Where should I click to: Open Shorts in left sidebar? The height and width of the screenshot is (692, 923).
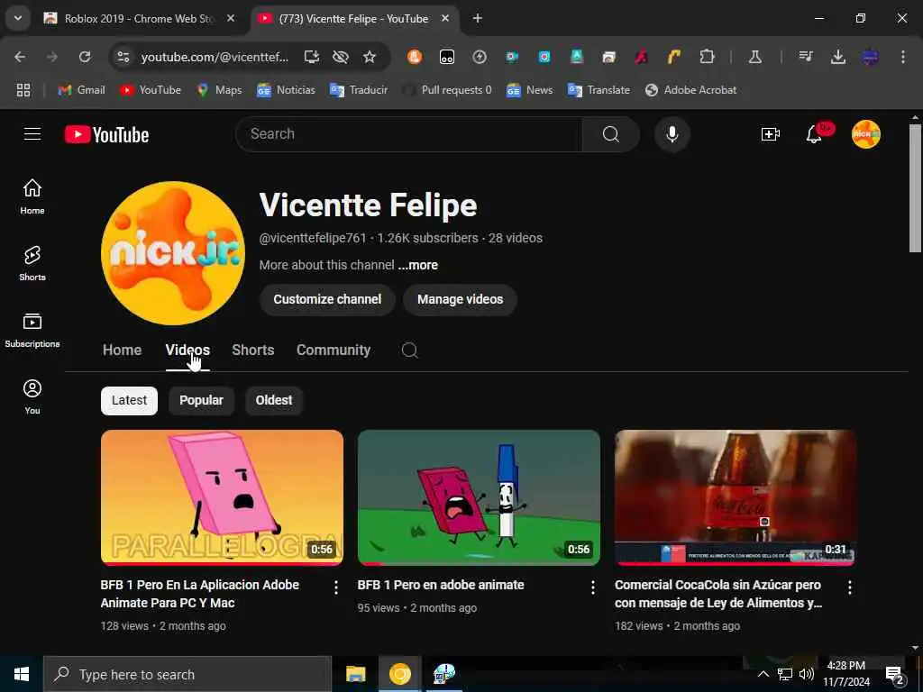tap(32, 264)
